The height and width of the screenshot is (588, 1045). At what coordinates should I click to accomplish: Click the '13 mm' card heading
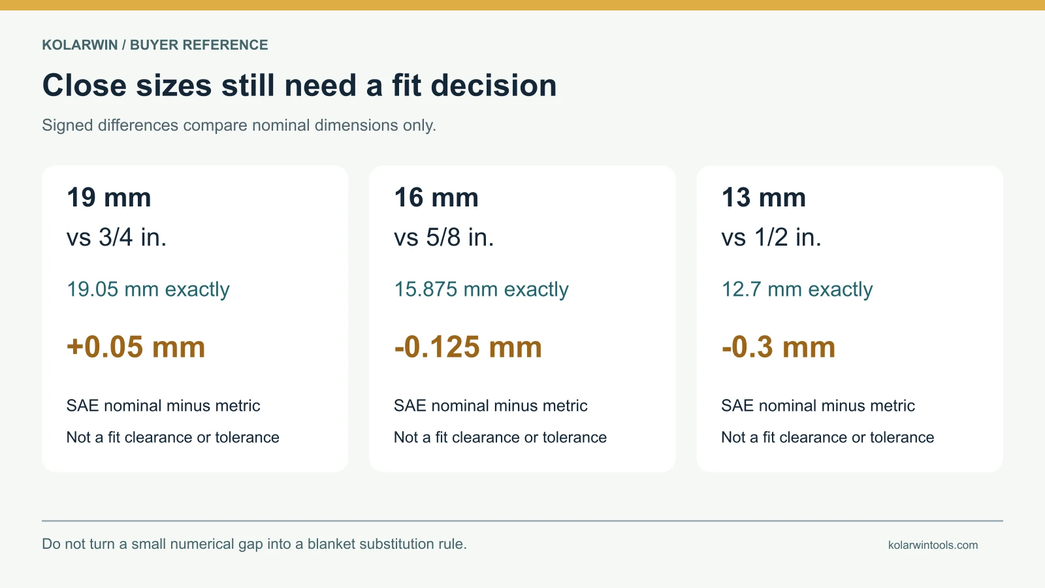coord(764,197)
